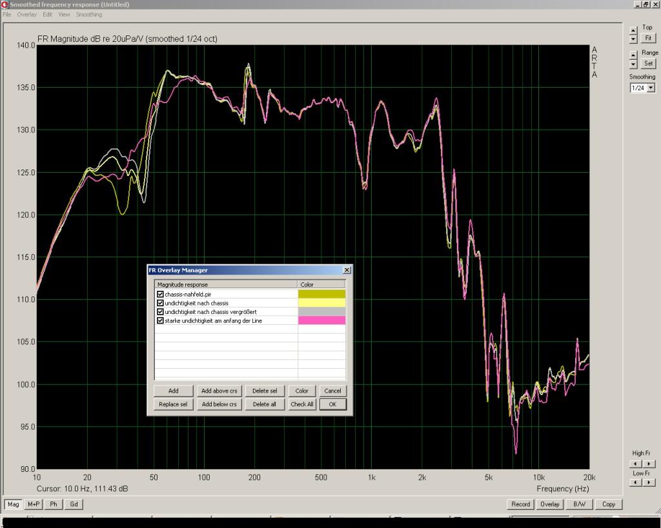Screen dimensions: 661x528
Task: Click the Magnitude response column header
Action: pyautogui.click(x=225, y=284)
